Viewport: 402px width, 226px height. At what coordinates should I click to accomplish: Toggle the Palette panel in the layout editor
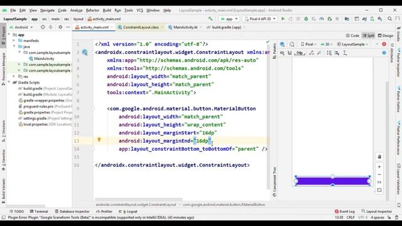pyautogui.click(x=274, y=51)
